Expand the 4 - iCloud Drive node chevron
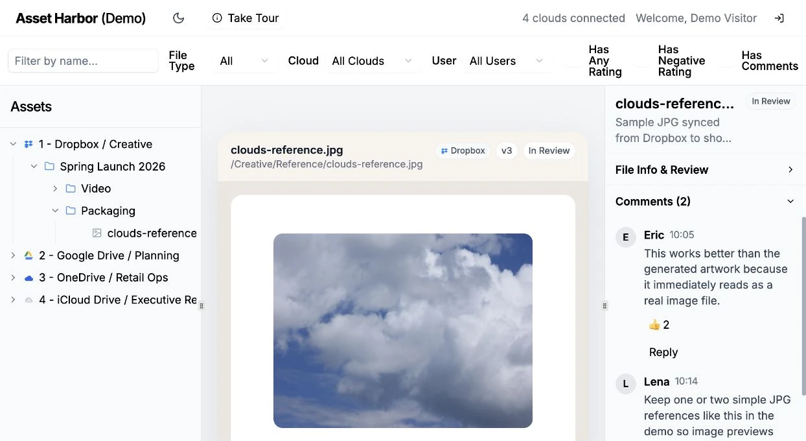This screenshot has width=806, height=441. click(x=13, y=300)
